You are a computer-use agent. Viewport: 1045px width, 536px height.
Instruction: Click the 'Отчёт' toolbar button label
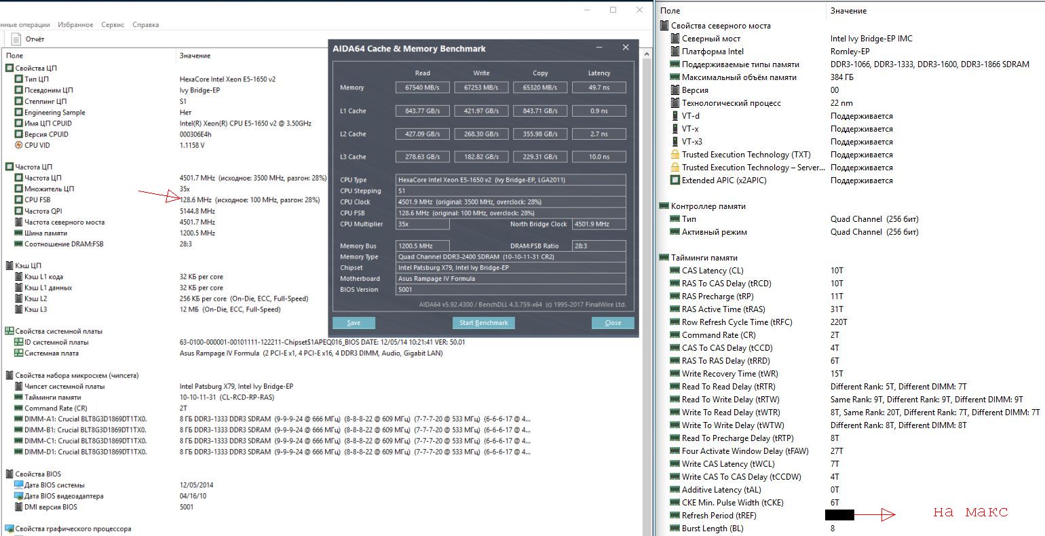(35, 39)
